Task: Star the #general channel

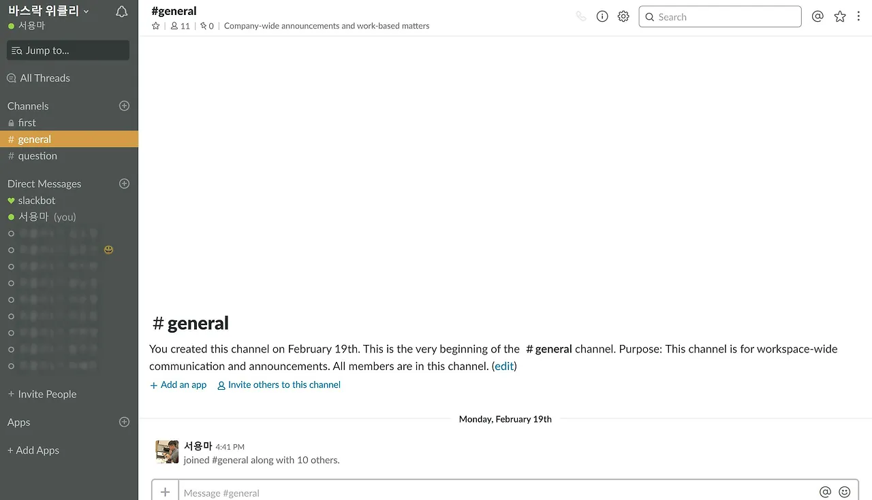Action: [156, 26]
